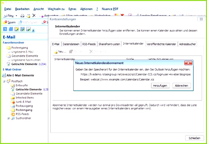207x144 pixels.
Task: Switch to the Adressbücher tab
Action: click(x=188, y=44)
